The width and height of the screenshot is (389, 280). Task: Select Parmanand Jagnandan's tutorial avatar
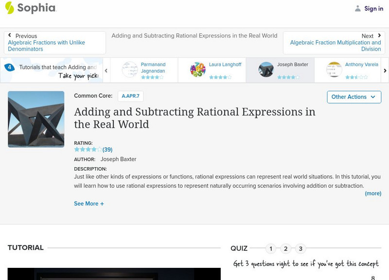130,70
